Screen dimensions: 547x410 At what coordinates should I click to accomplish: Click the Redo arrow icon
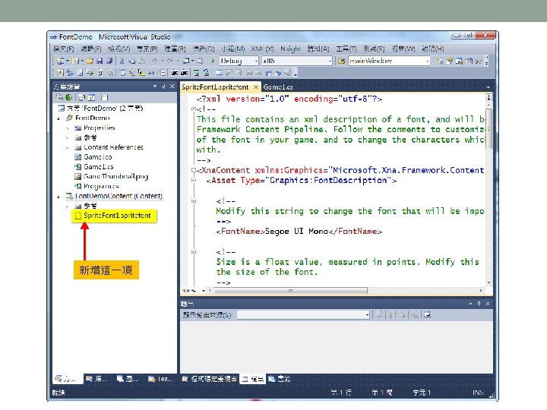(170, 61)
